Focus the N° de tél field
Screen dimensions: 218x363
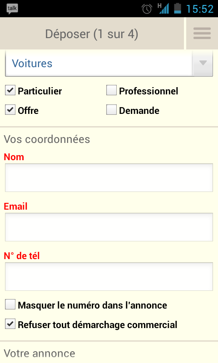pos(109,276)
